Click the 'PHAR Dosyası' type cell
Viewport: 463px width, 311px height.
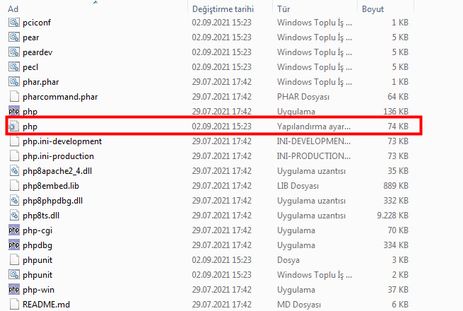pos(303,97)
